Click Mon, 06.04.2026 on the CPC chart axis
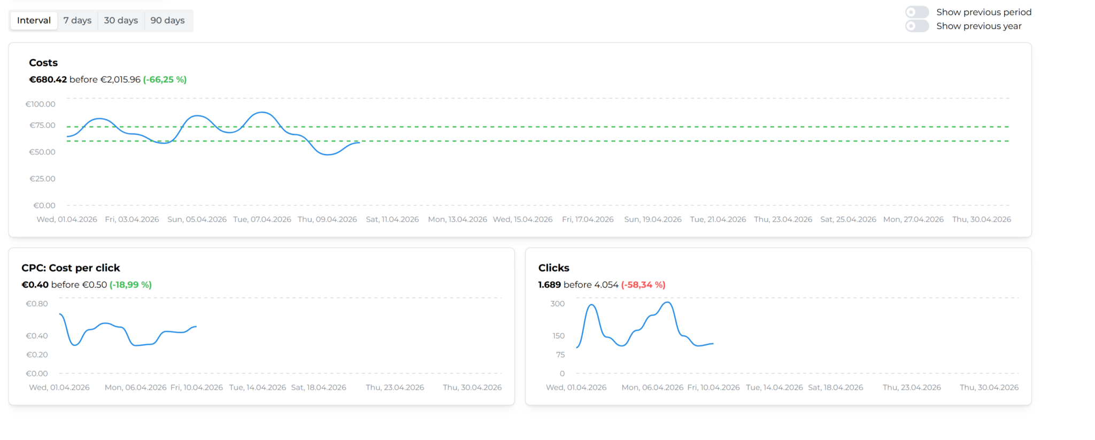 (135, 387)
